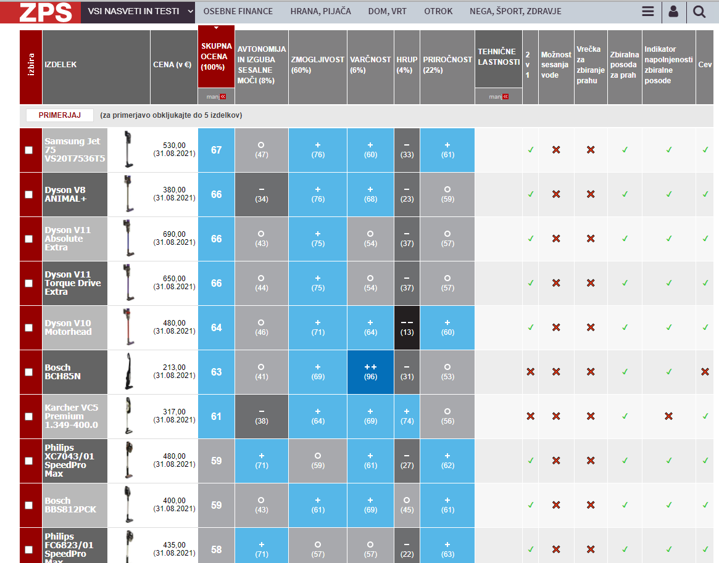Screen dimensions: 719x563
Task: Click the black Hrup -- (13) cell
Action: click(x=407, y=327)
